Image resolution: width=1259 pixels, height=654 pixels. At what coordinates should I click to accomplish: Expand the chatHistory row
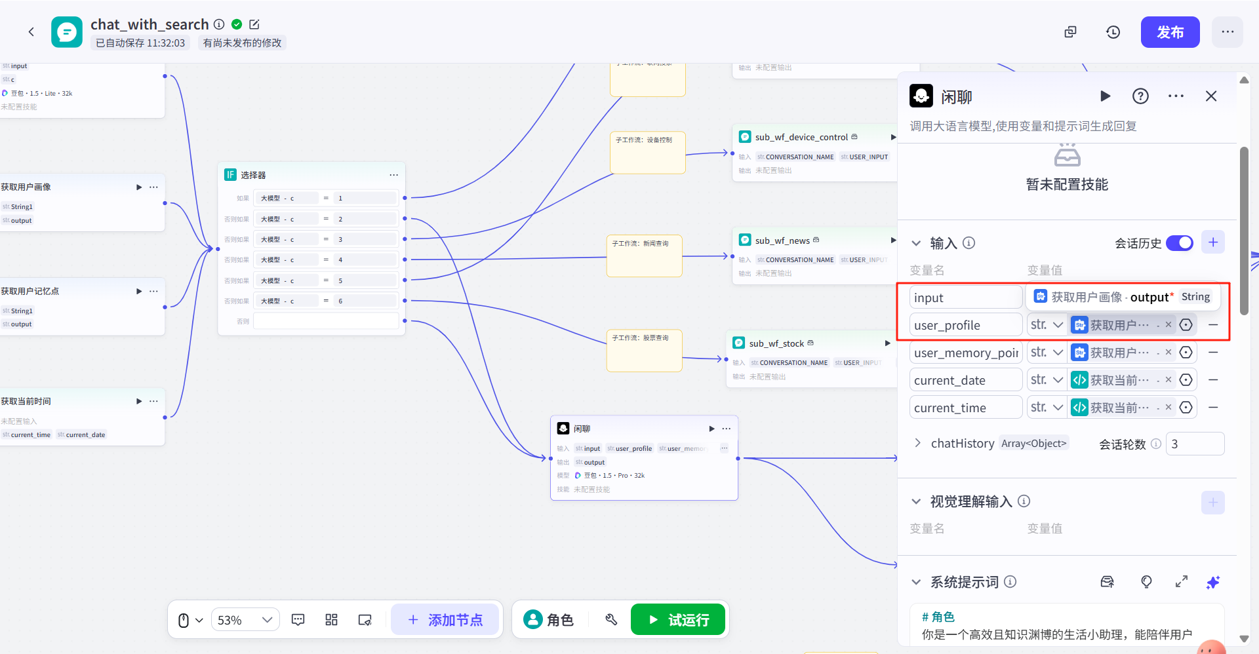coord(917,443)
